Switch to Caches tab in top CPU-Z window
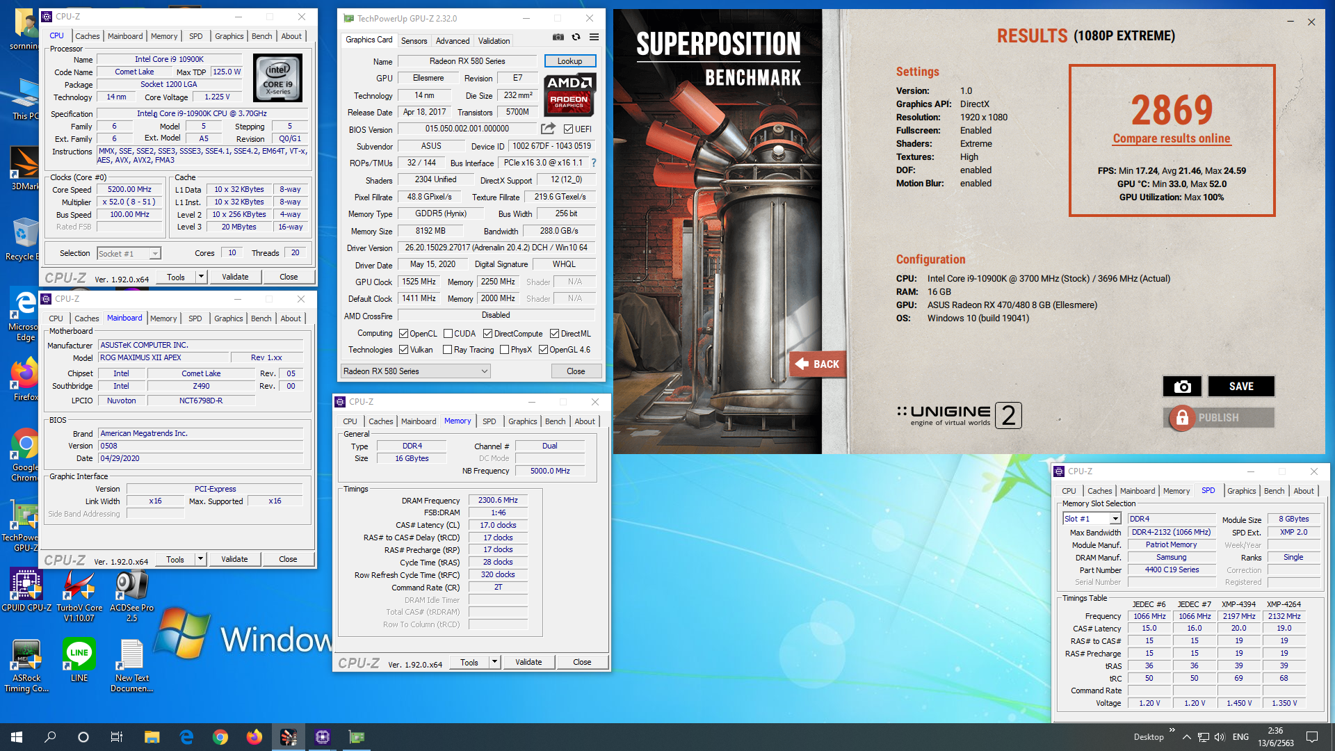This screenshot has width=1335, height=751. pyautogui.click(x=88, y=36)
